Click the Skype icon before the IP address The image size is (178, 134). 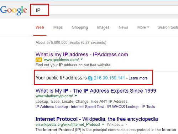[90, 78]
